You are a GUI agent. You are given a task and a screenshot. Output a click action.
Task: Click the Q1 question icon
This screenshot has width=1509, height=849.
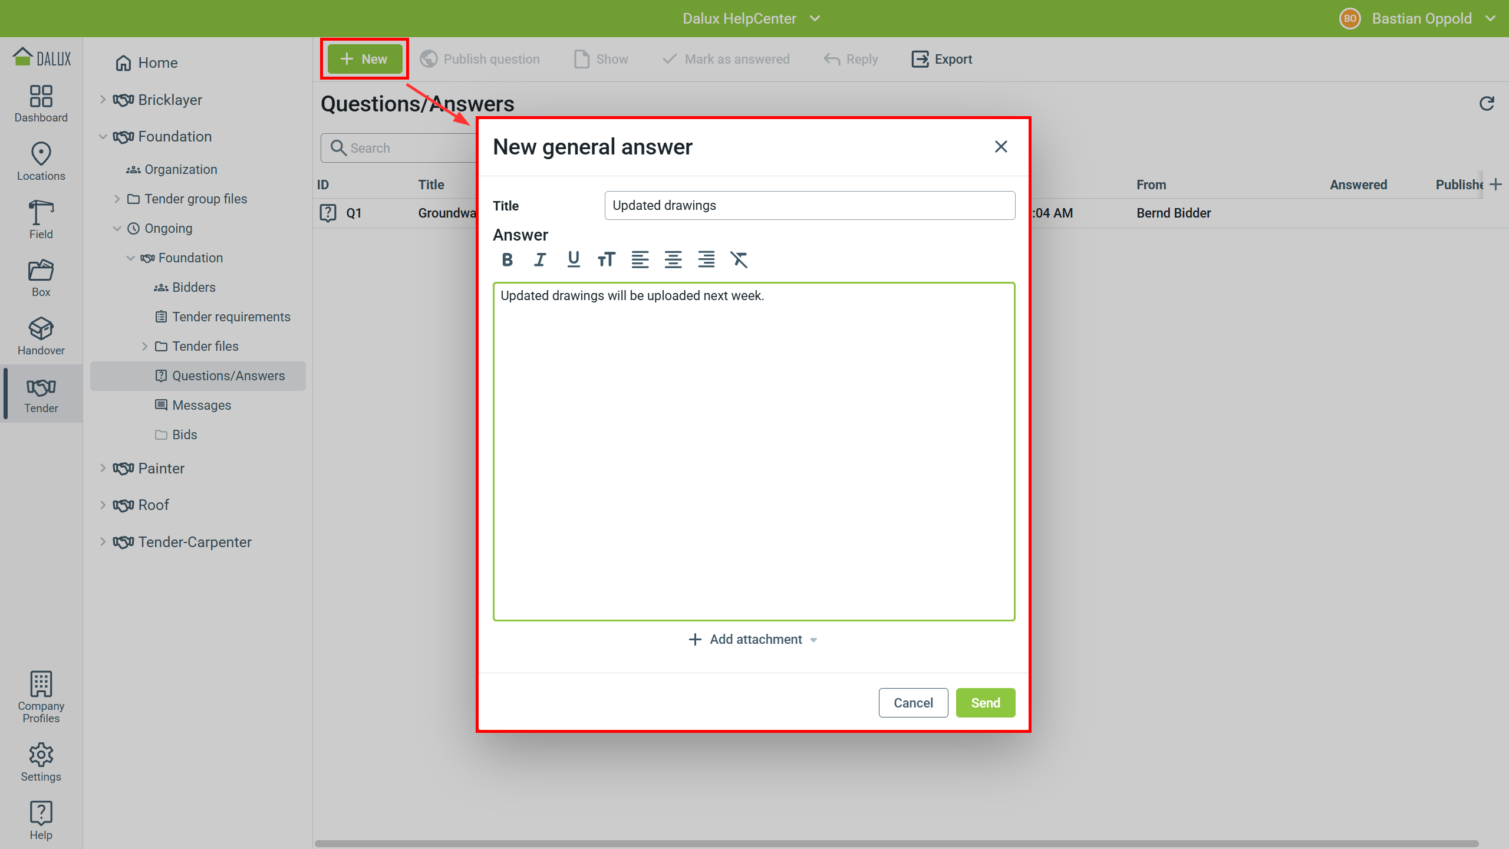click(x=328, y=213)
